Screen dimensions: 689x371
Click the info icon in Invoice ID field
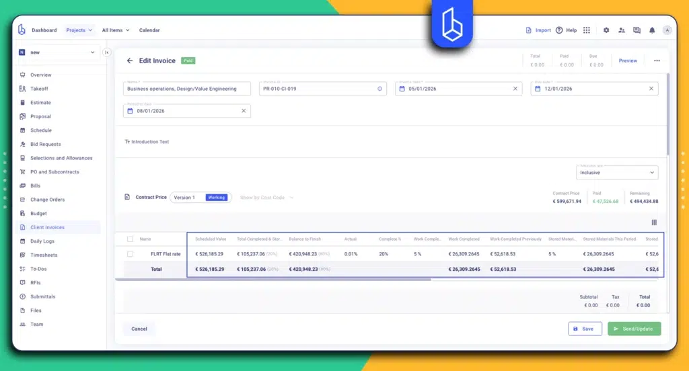[x=379, y=89]
